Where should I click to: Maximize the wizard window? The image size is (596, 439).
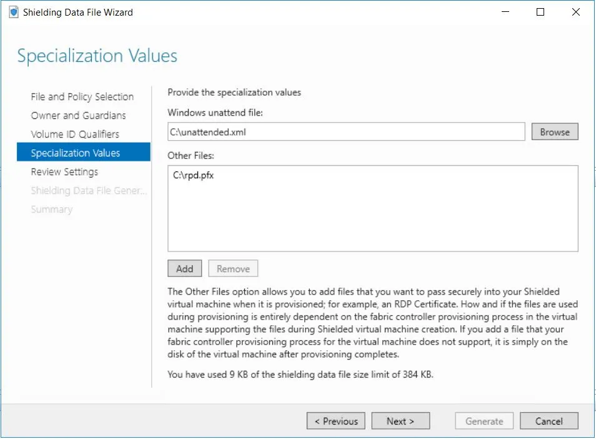click(x=541, y=12)
